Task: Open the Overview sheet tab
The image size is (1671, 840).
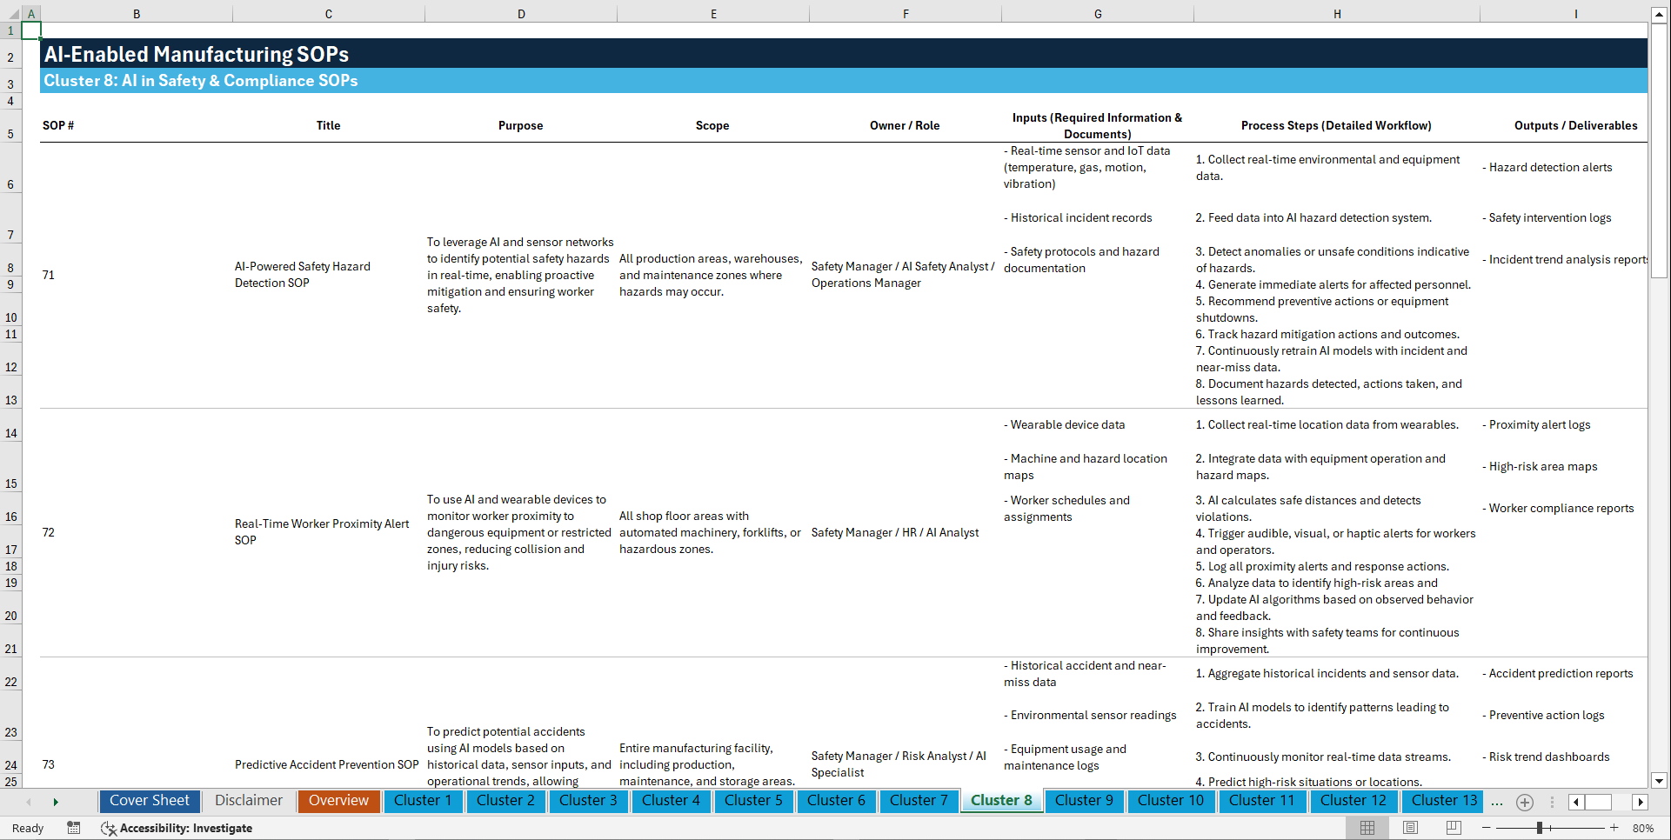Action: tap(338, 801)
